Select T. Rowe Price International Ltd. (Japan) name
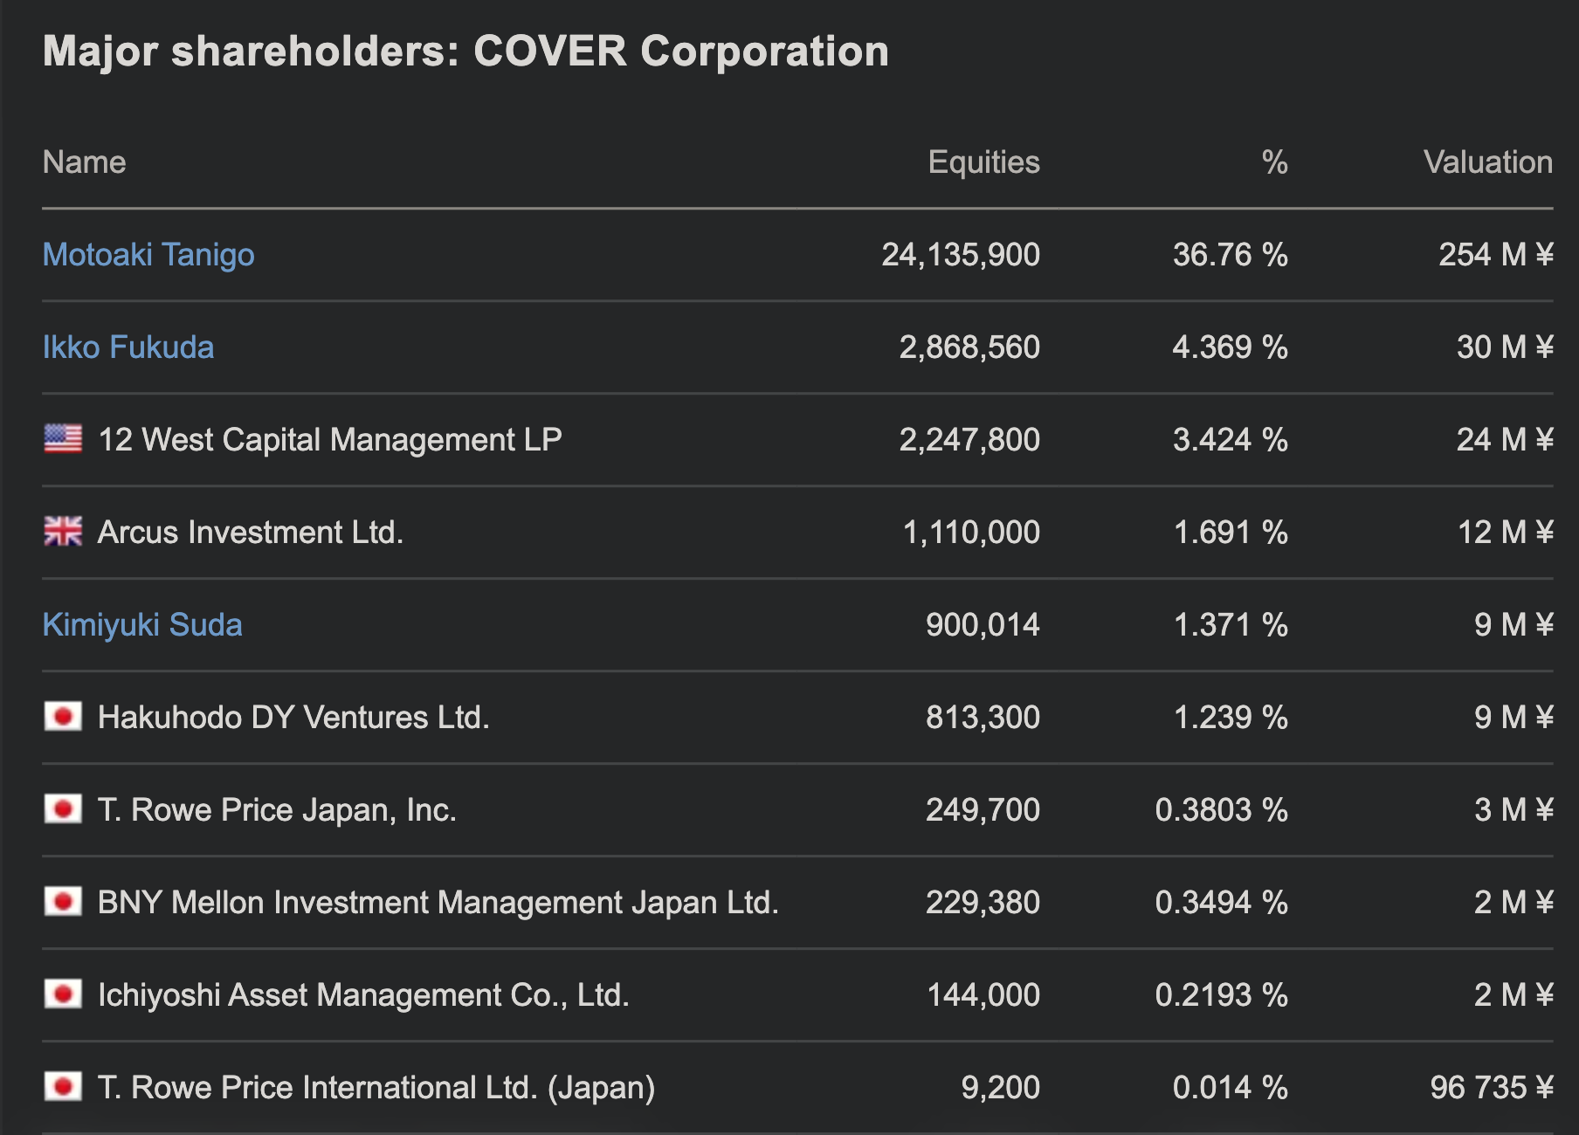 pyautogui.click(x=376, y=1088)
